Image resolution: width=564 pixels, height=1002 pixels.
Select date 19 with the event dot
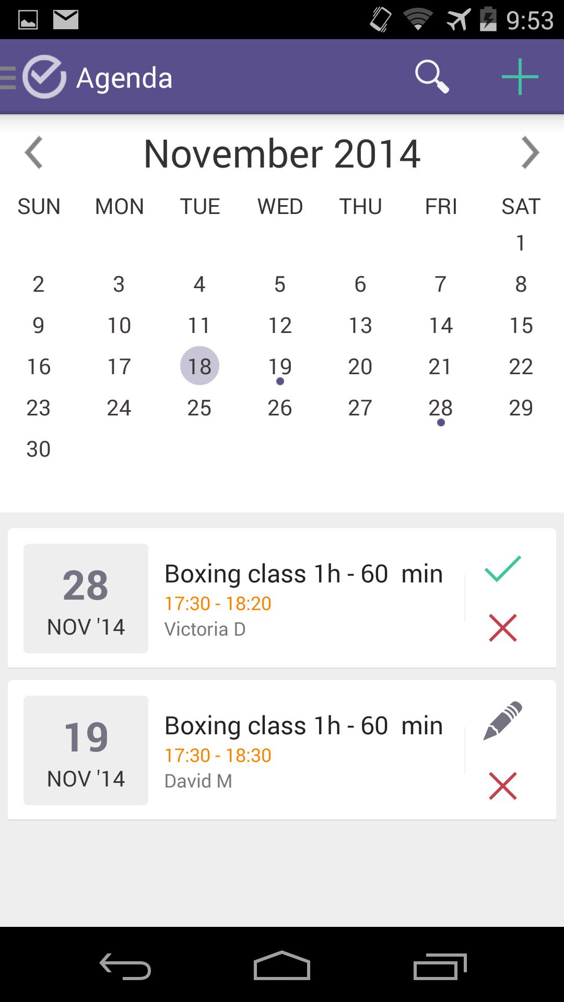click(x=280, y=366)
